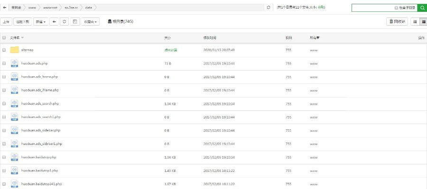Select the huoduan.ads_home.php row checkbox
Viewport: 427px width, 189px height.
pos(4,77)
